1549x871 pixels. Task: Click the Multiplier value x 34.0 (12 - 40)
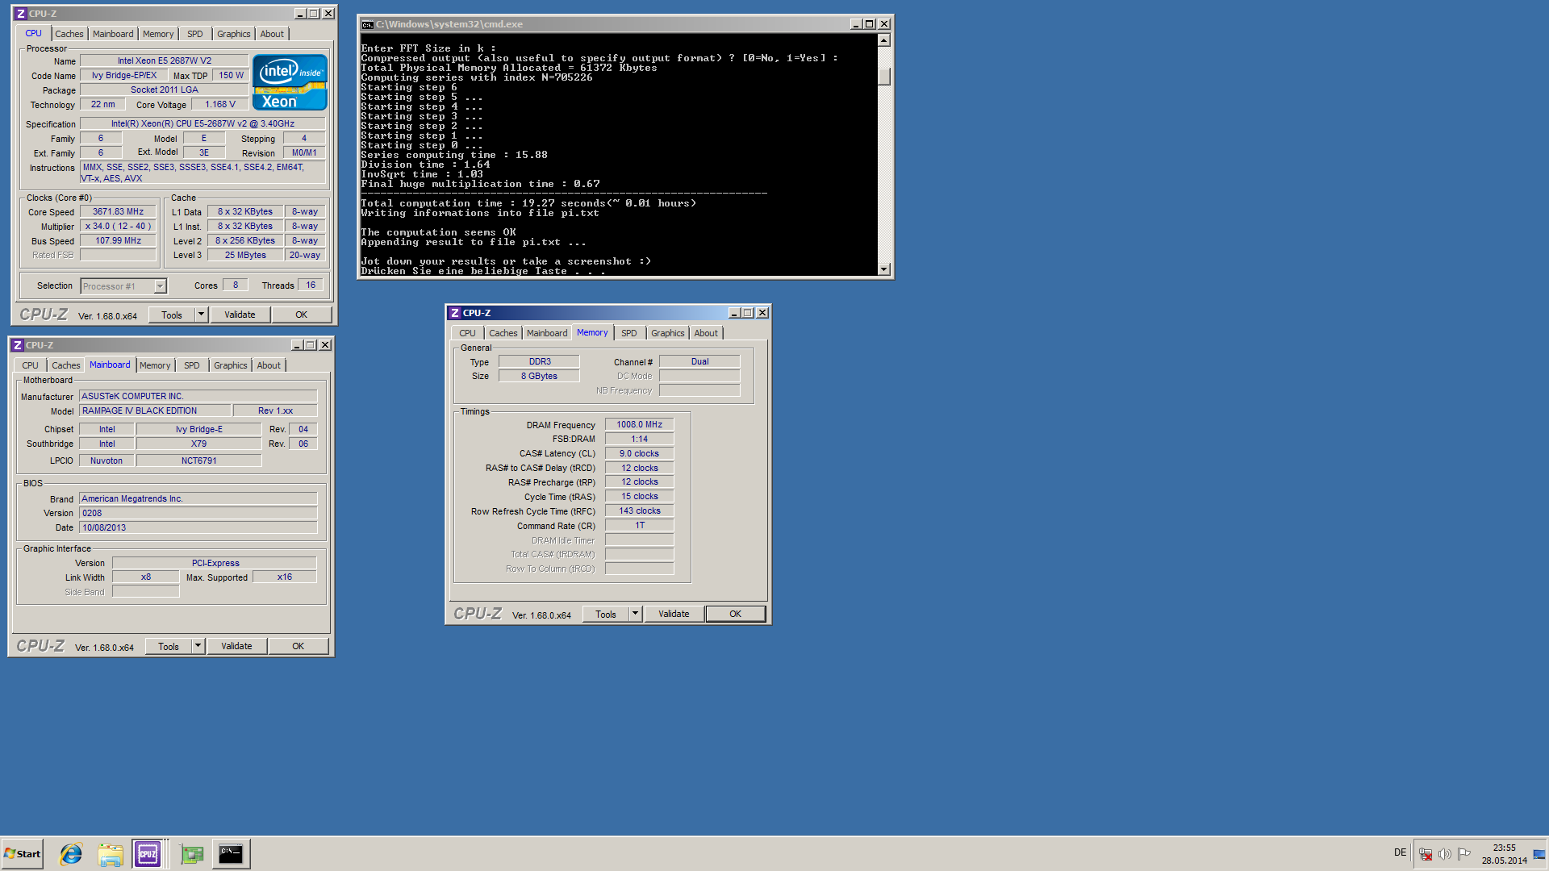pos(118,226)
